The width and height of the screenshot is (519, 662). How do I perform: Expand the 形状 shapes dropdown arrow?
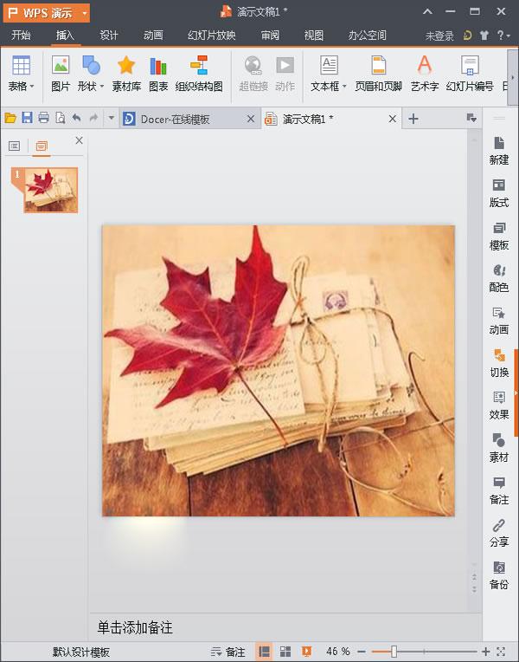(x=102, y=87)
